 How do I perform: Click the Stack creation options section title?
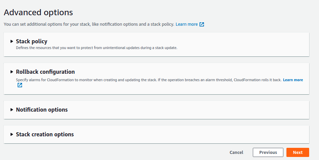45,134
